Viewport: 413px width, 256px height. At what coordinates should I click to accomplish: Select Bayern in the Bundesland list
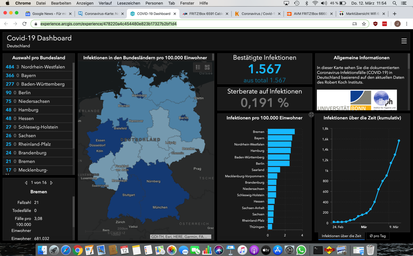(38, 75)
